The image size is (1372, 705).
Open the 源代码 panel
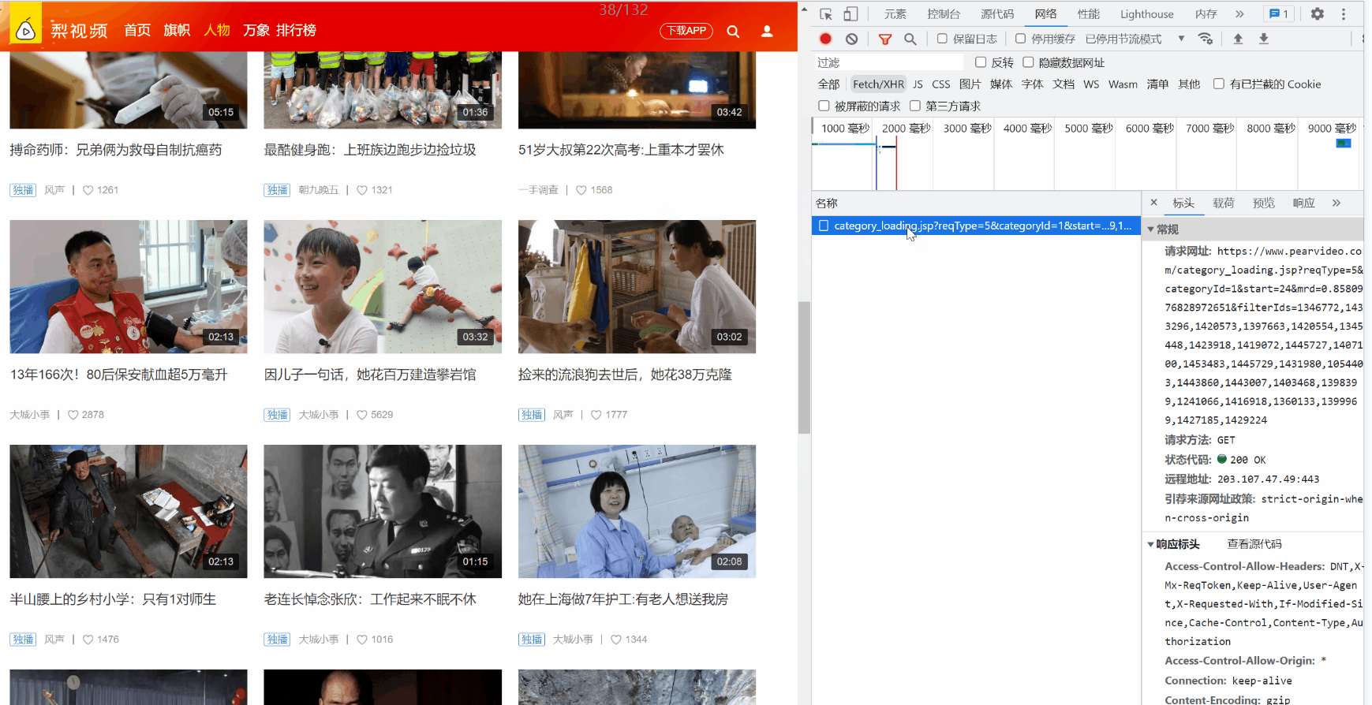click(997, 14)
